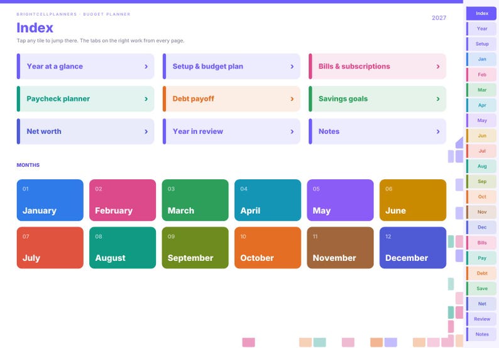
Task: Click the 2027 year label
Action: click(x=439, y=18)
